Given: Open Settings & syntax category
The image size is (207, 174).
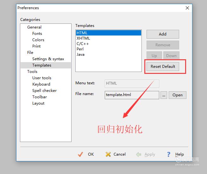Looking at the screenshot, I should click(48, 59).
